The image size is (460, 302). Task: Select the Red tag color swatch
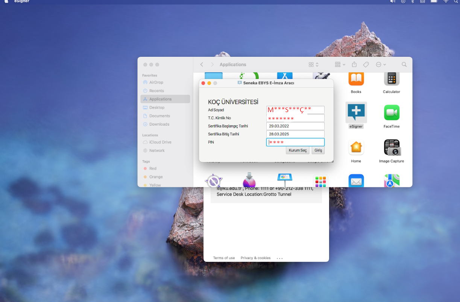coord(144,168)
